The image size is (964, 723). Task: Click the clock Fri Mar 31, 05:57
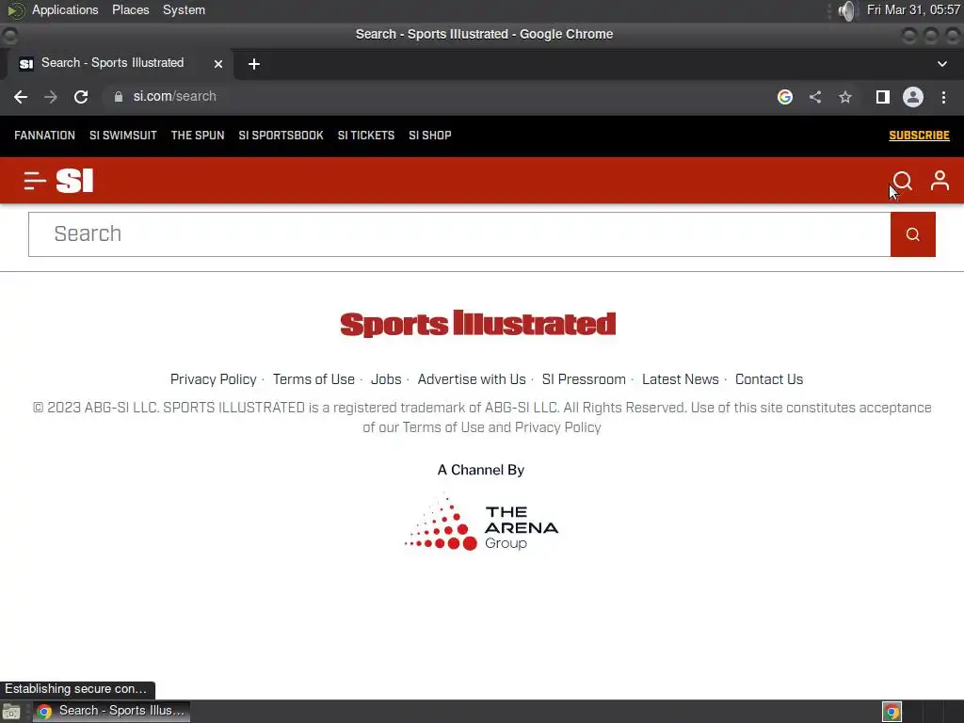[913, 9]
